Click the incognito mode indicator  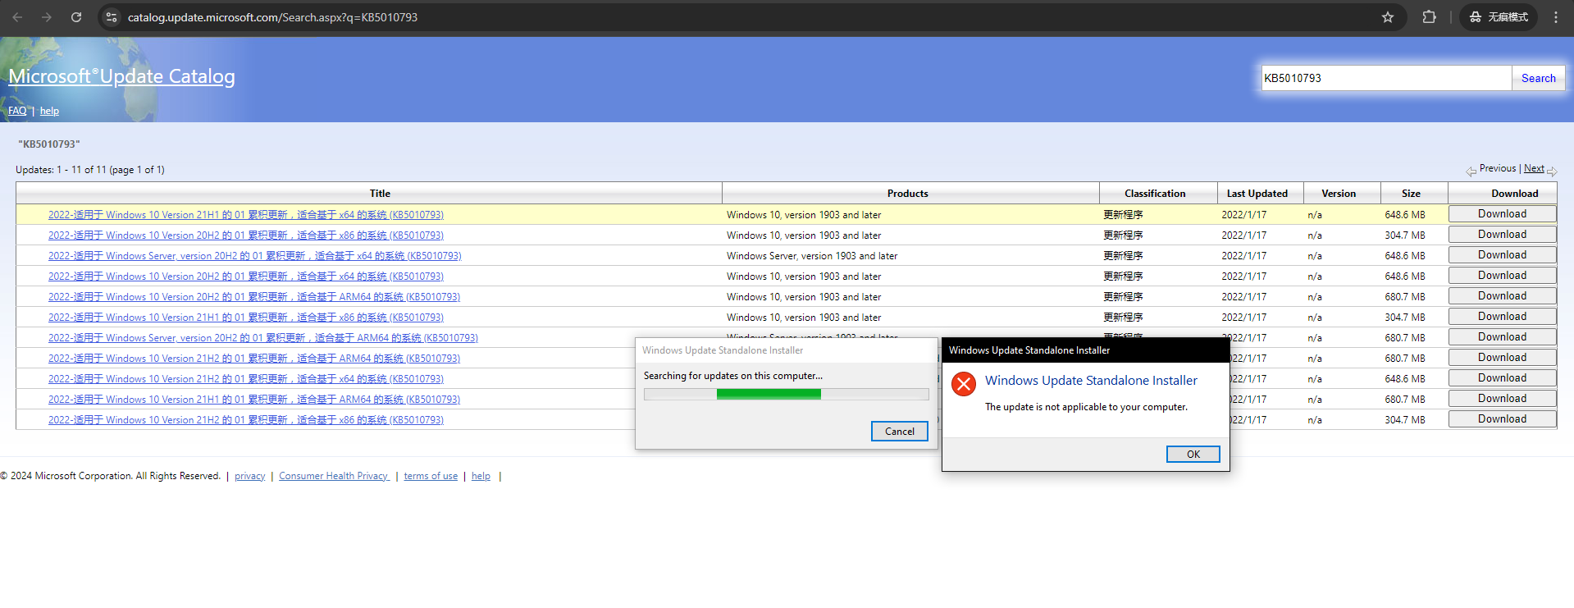(1499, 17)
